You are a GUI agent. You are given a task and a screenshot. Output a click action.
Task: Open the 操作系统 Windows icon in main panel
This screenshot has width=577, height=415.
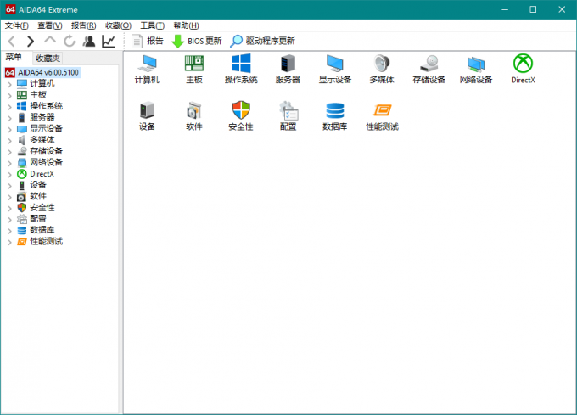pos(241,64)
